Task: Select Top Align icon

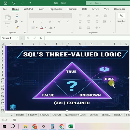Action: (80, 15)
